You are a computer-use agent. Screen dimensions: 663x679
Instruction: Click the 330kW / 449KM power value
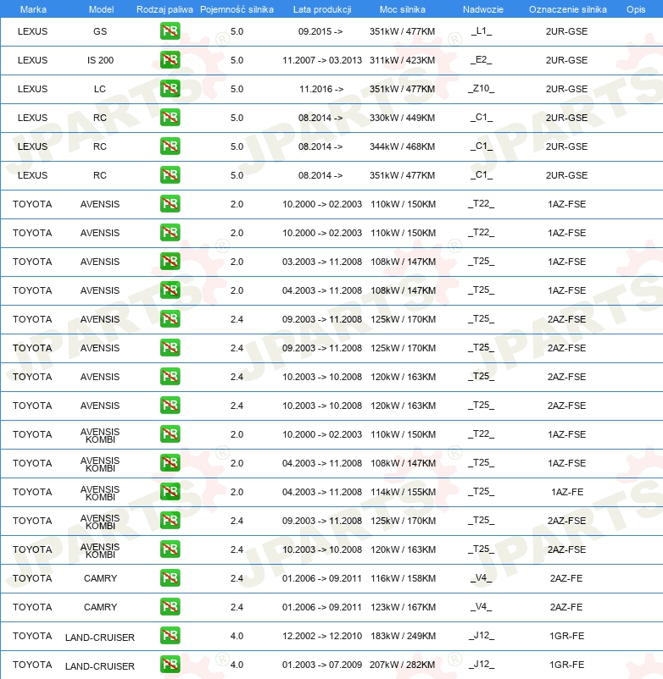pos(402,118)
